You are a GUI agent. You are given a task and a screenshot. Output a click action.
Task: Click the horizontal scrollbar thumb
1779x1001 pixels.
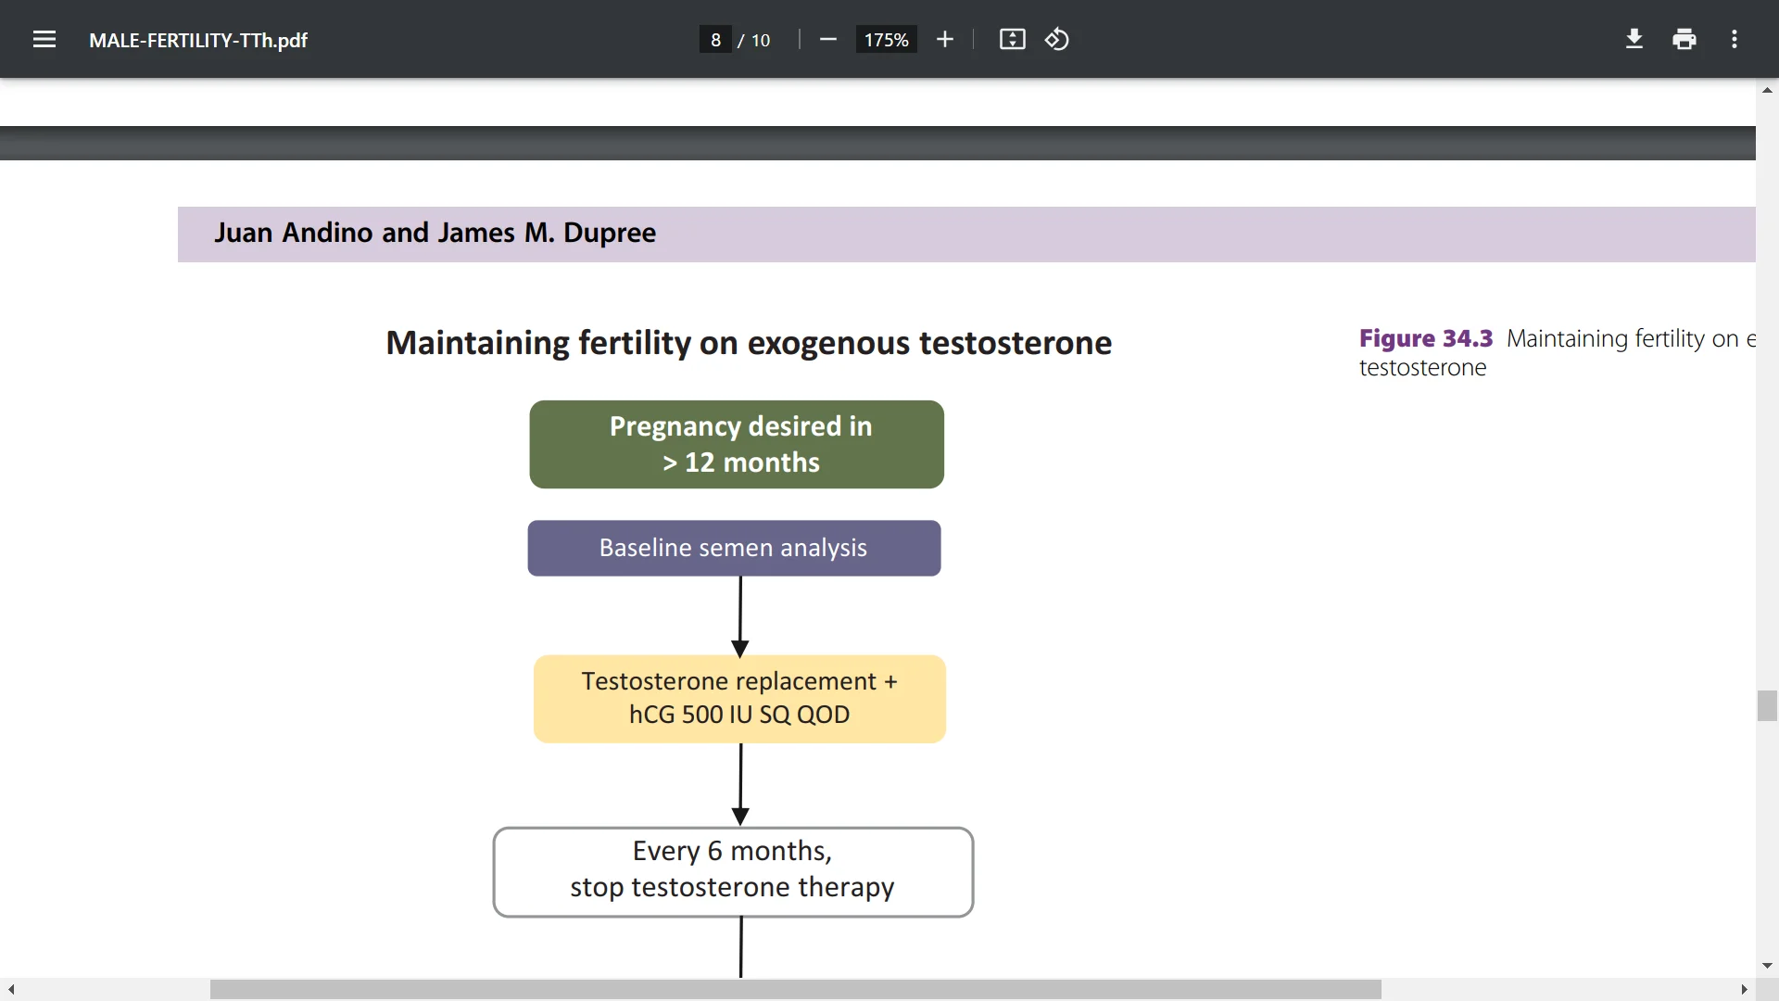pos(796,990)
